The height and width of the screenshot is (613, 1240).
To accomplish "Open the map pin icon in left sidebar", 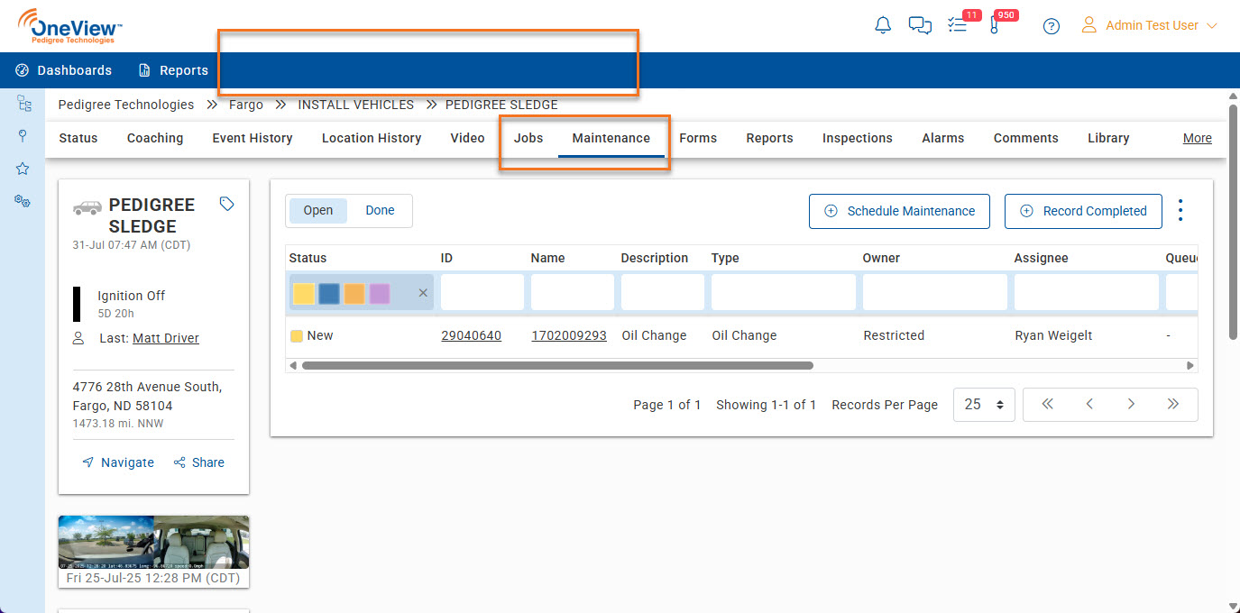I will pos(23,136).
